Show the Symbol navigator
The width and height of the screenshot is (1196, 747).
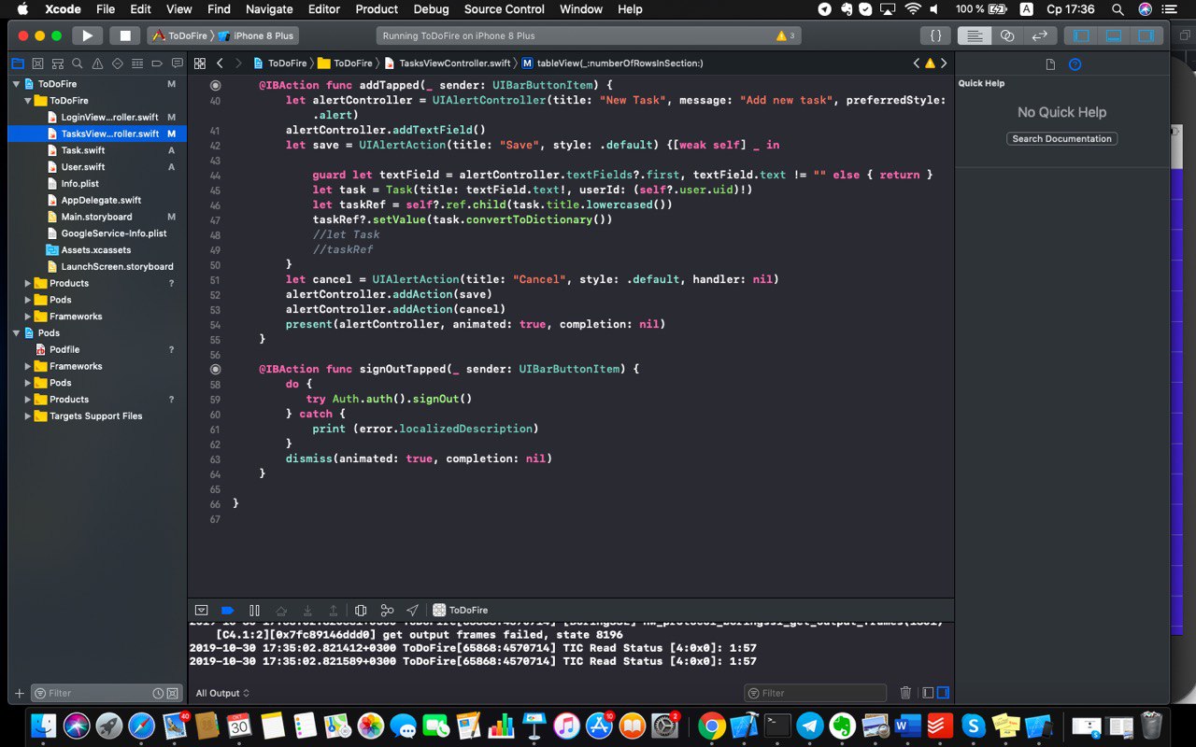(57, 63)
